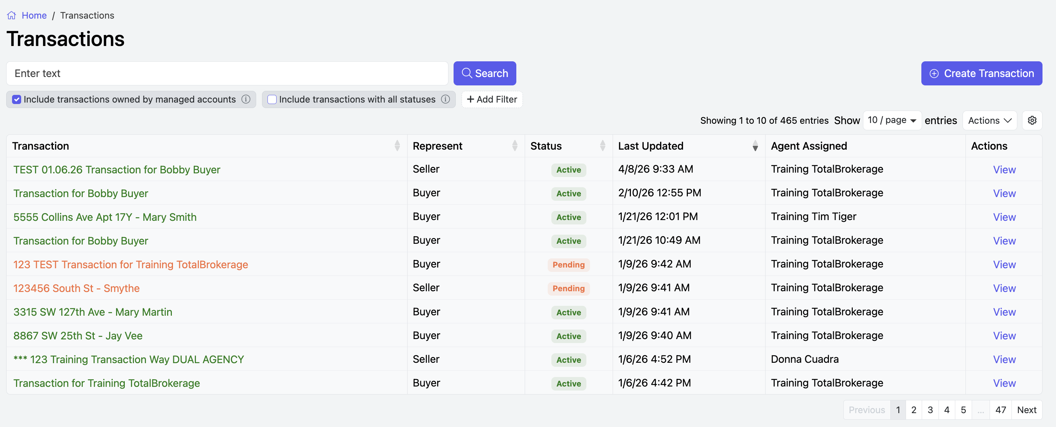The height and width of the screenshot is (427, 1056).
Task: Click the Search button
Action: pyautogui.click(x=484, y=73)
